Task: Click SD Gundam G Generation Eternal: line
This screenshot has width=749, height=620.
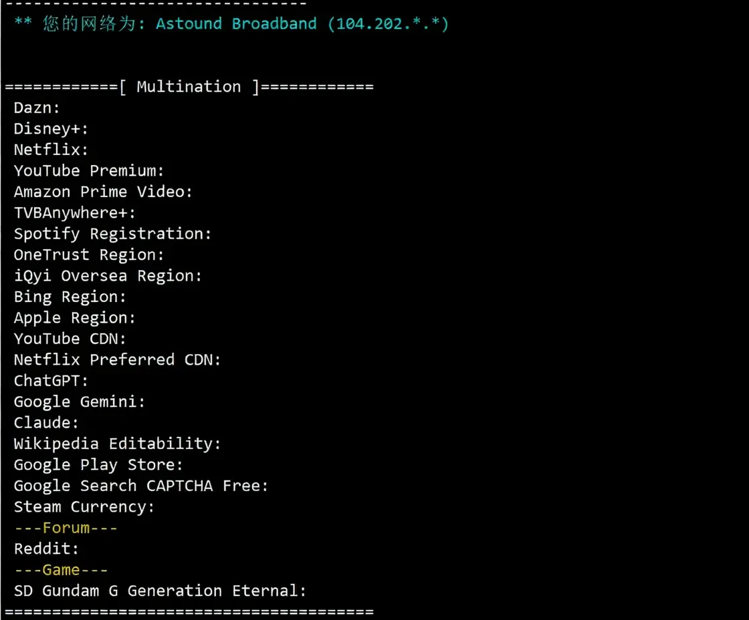Action: click(160, 591)
